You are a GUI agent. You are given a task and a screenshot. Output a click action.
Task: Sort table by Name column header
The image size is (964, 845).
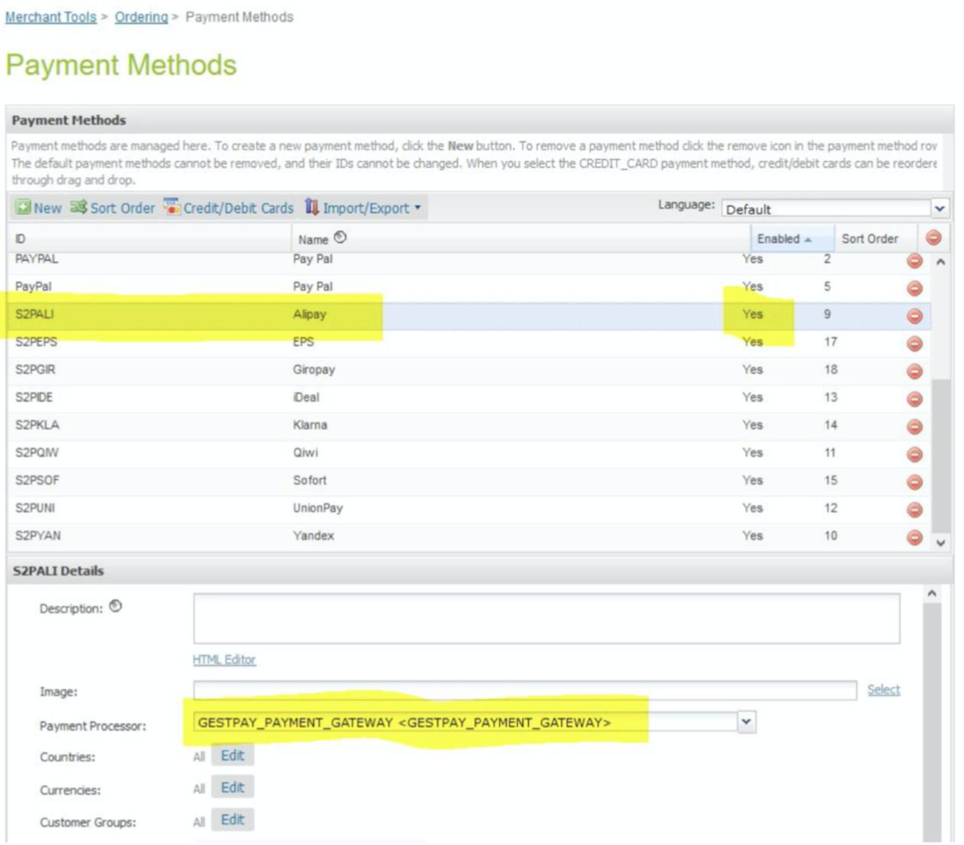tap(520, 238)
